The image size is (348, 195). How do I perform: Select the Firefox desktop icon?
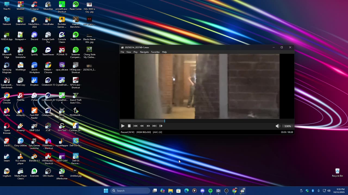coord(7,112)
